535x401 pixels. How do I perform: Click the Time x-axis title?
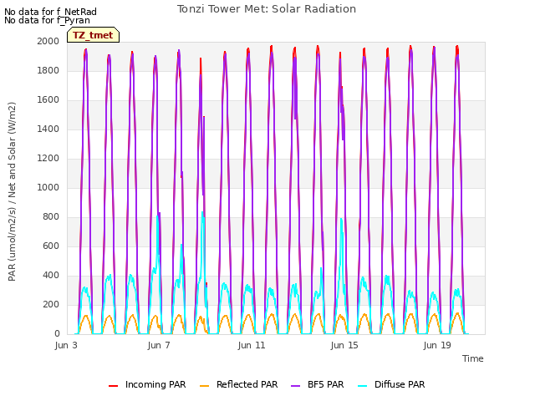[473, 358]
